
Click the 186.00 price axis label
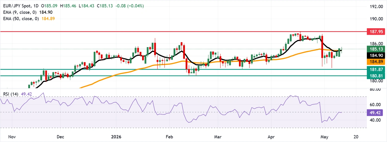click(x=376, y=44)
